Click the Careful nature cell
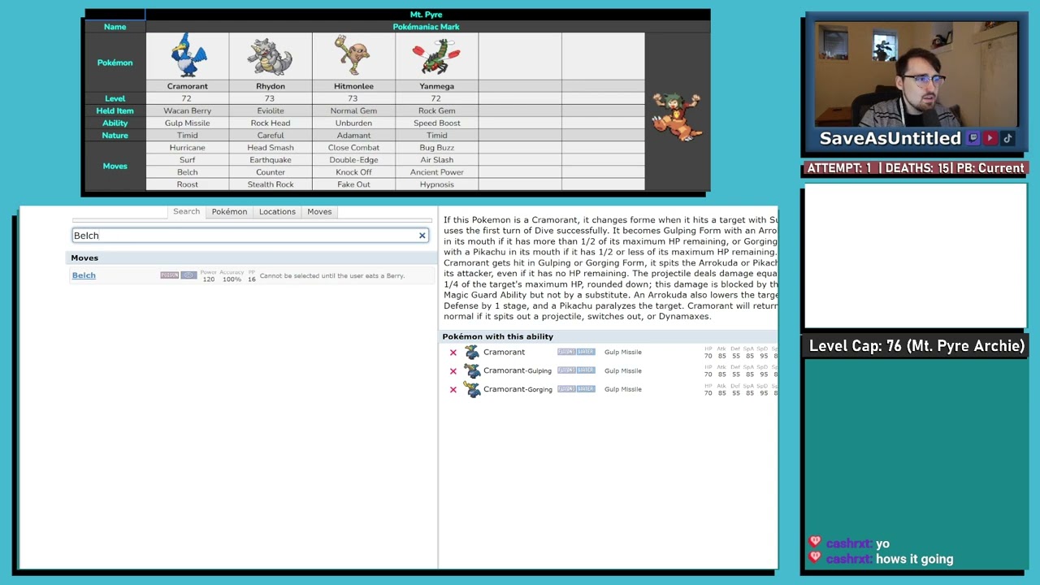 tap(271, 136)
